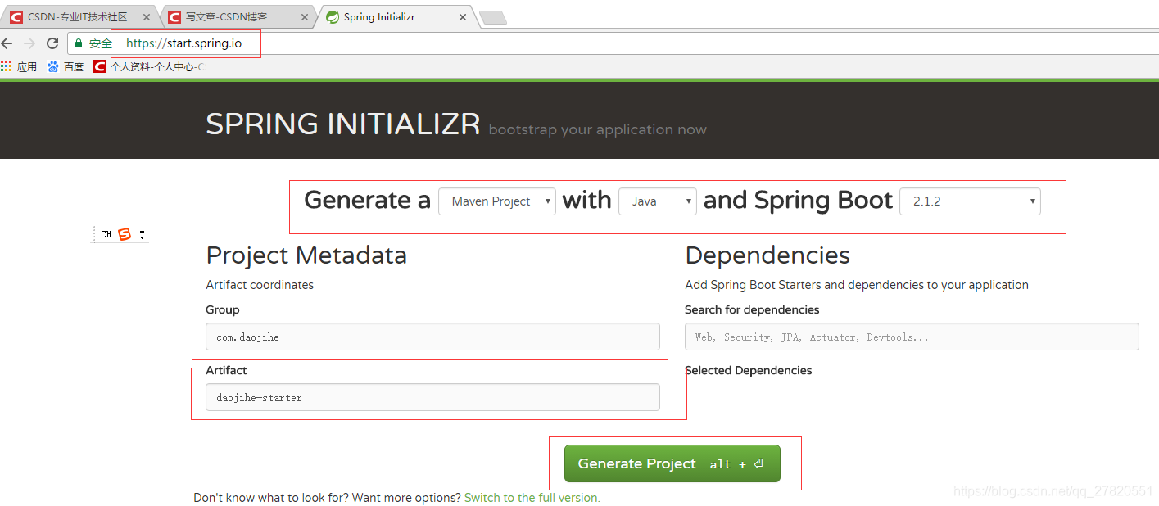This screenshot has width=1159, height=506.
Task: Click the Project Metadata heading
Action: point(306,255)
